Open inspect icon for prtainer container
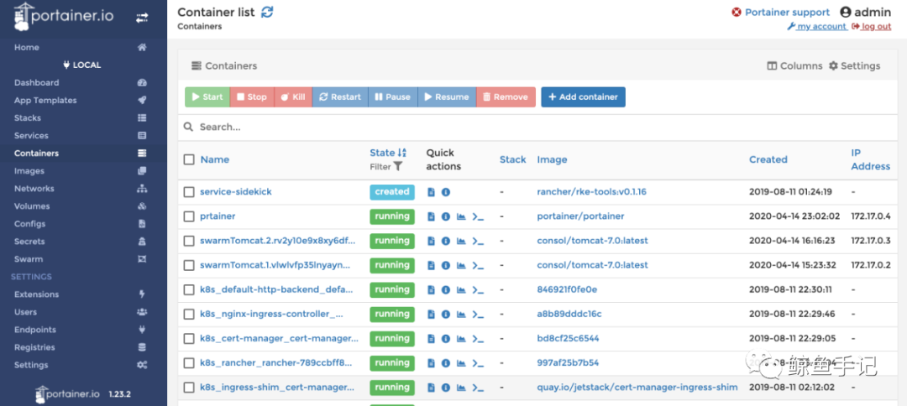The height and width of the screenshot is (406, 907). point(445,216)
